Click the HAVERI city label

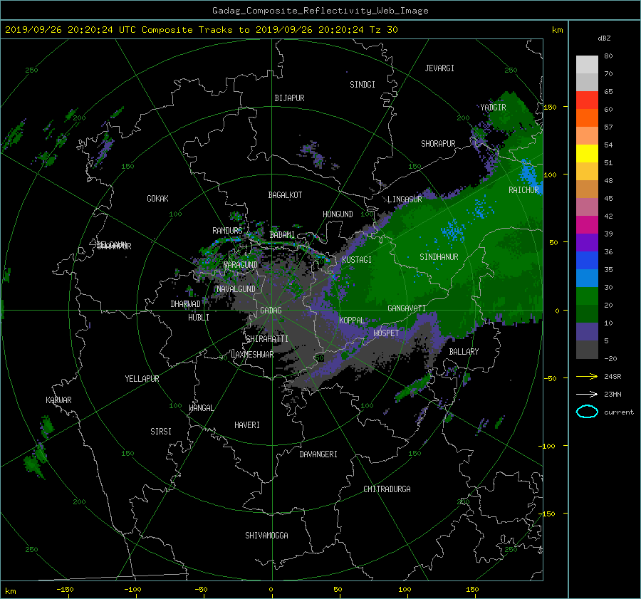tap(247, 425)
